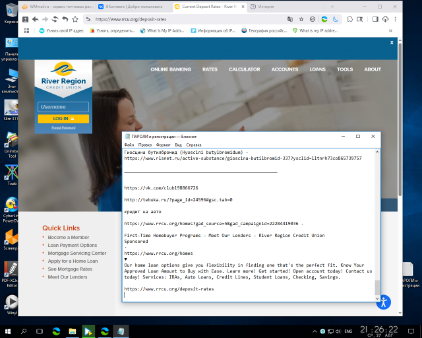Open the ABOUT nav menu
Image resolution: width=422 pixels, height=338 pixels.
pyautogui.click(x=373, y=69)
